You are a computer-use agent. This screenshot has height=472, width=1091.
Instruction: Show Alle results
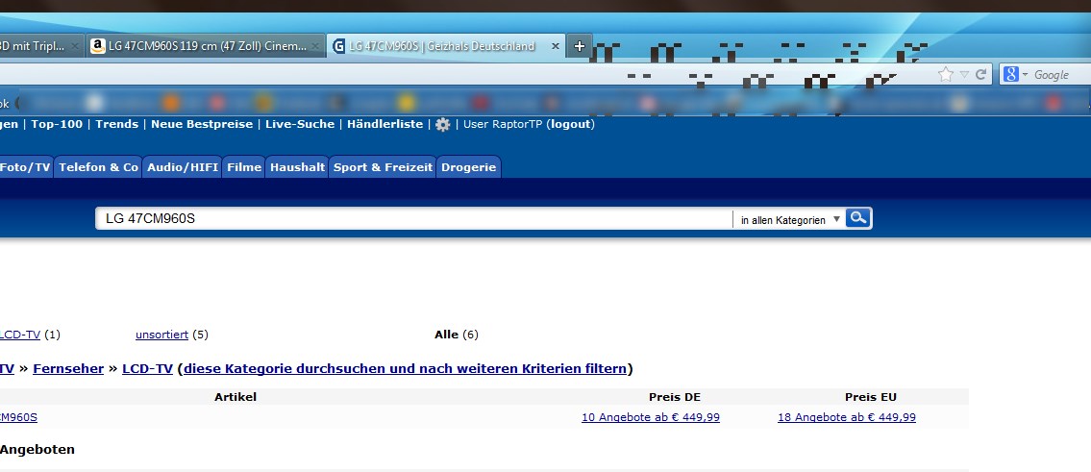point(446,335)
